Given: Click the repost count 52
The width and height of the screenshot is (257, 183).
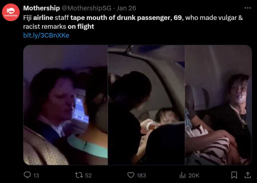Looking at the screenshot, I should pos(88,175).
